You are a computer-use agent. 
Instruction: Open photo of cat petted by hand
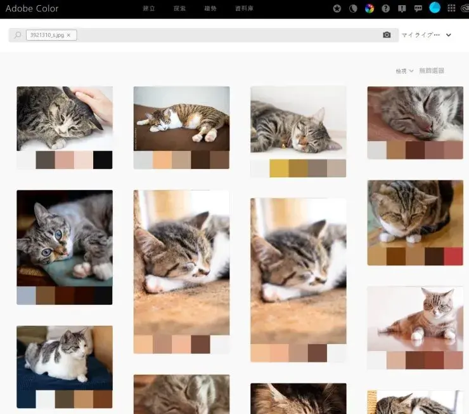[65, 119]
